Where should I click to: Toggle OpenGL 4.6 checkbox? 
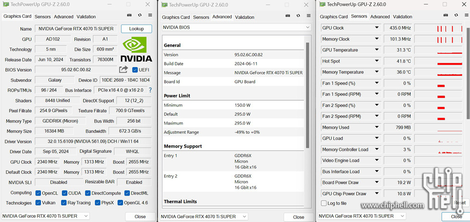tap(120, 203)
